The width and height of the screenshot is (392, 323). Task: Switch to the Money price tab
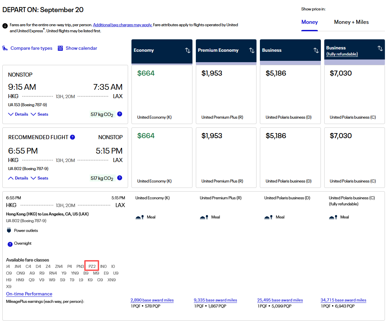(309, 22)
